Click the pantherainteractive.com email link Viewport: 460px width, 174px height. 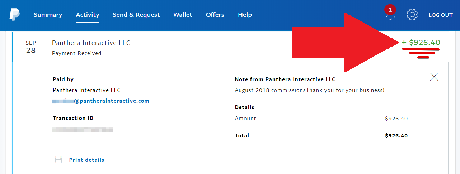click(x=111, y=101)
